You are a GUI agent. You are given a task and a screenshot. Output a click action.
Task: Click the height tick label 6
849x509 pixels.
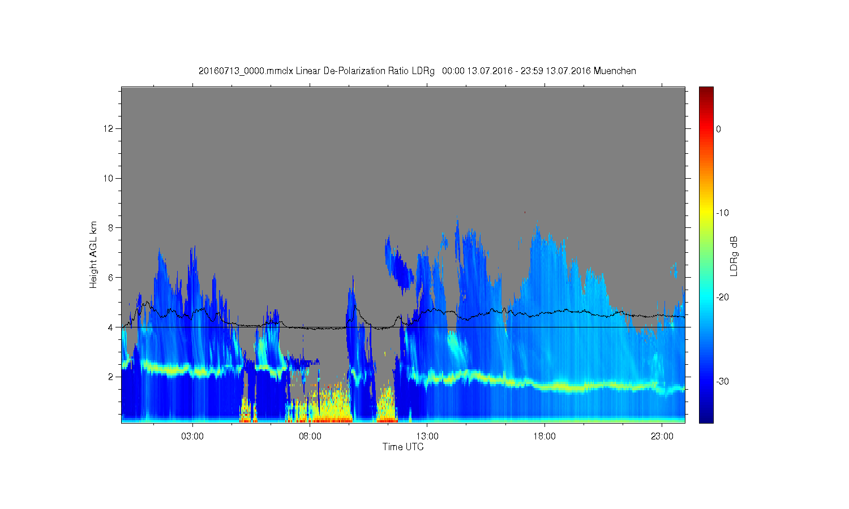point(111,277)
